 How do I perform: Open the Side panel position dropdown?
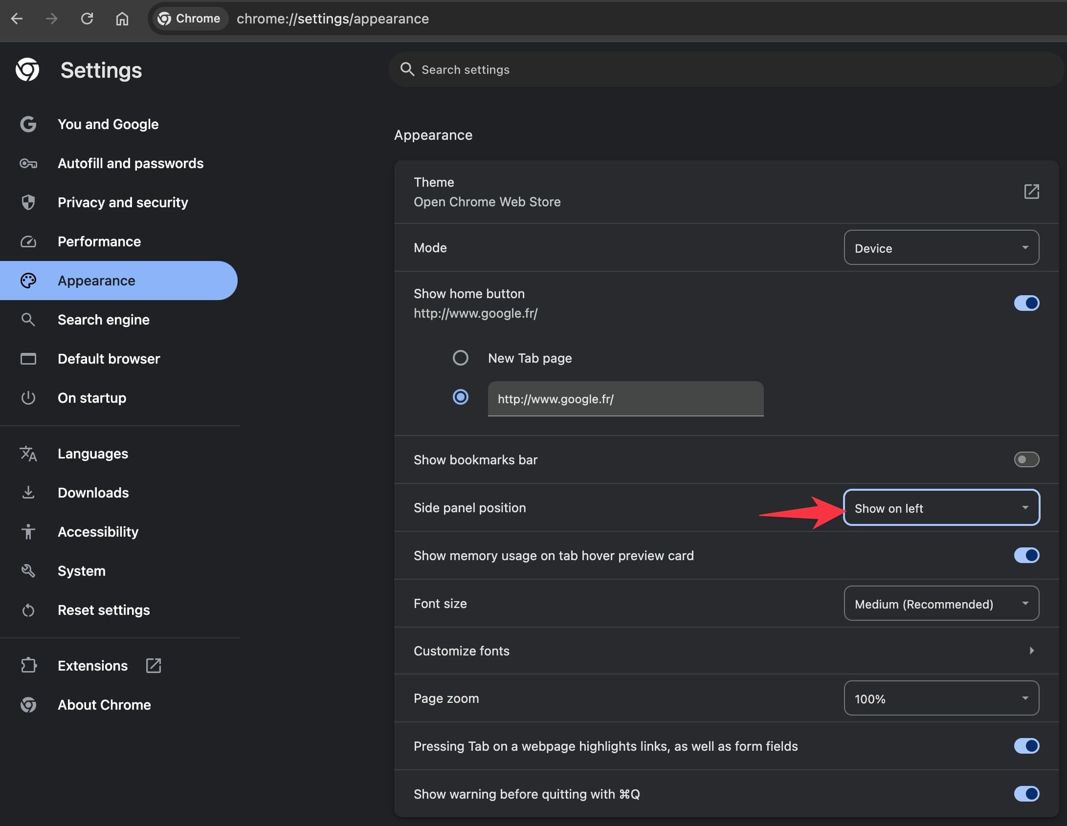[940, 508]
